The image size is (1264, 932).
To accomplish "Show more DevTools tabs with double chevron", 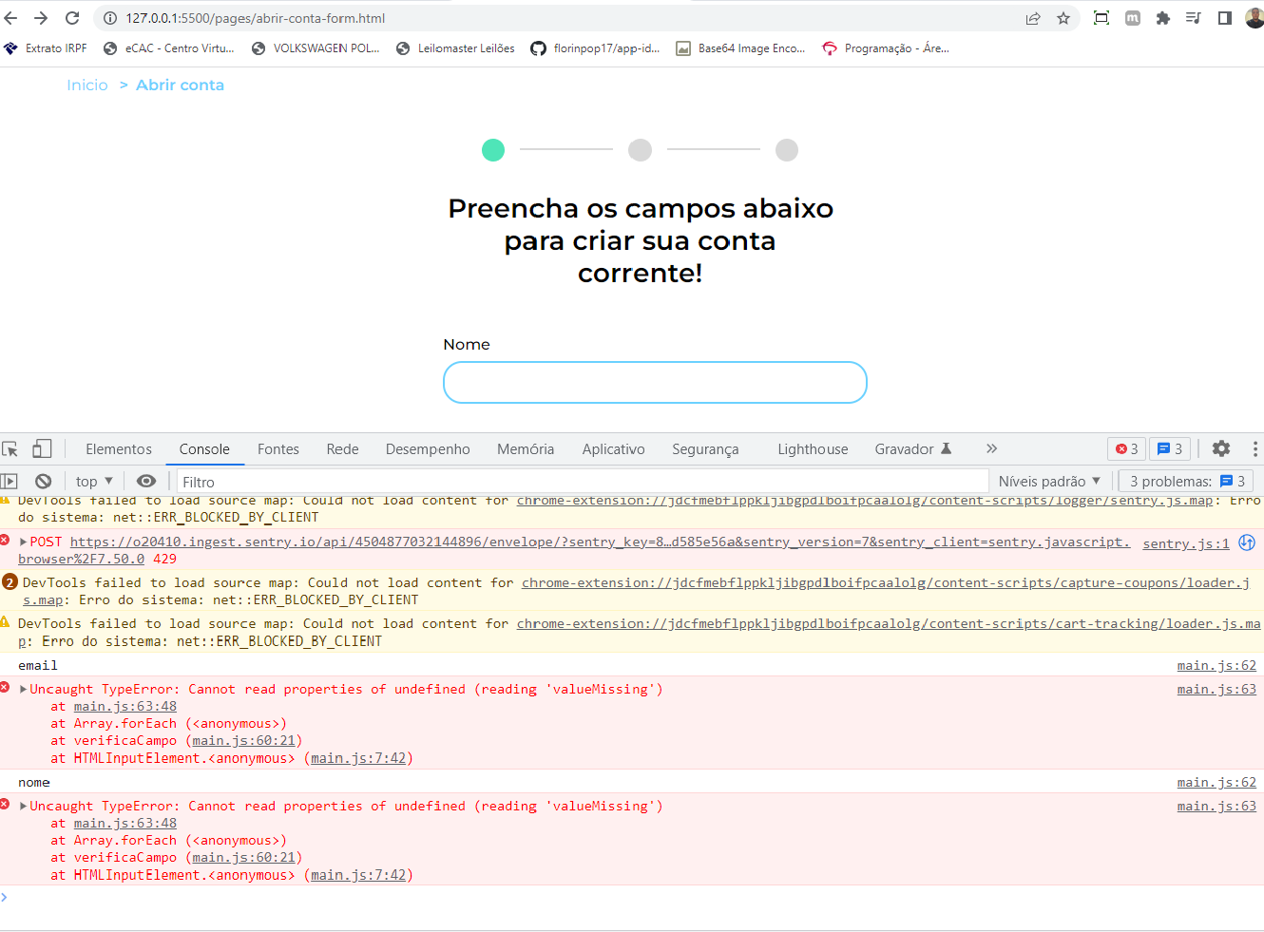I will click(991, 448).
